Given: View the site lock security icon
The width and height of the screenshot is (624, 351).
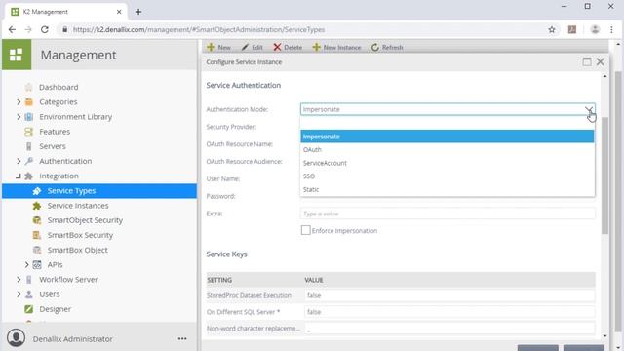Looking at the screenshot, I should (x=65, y=30).
